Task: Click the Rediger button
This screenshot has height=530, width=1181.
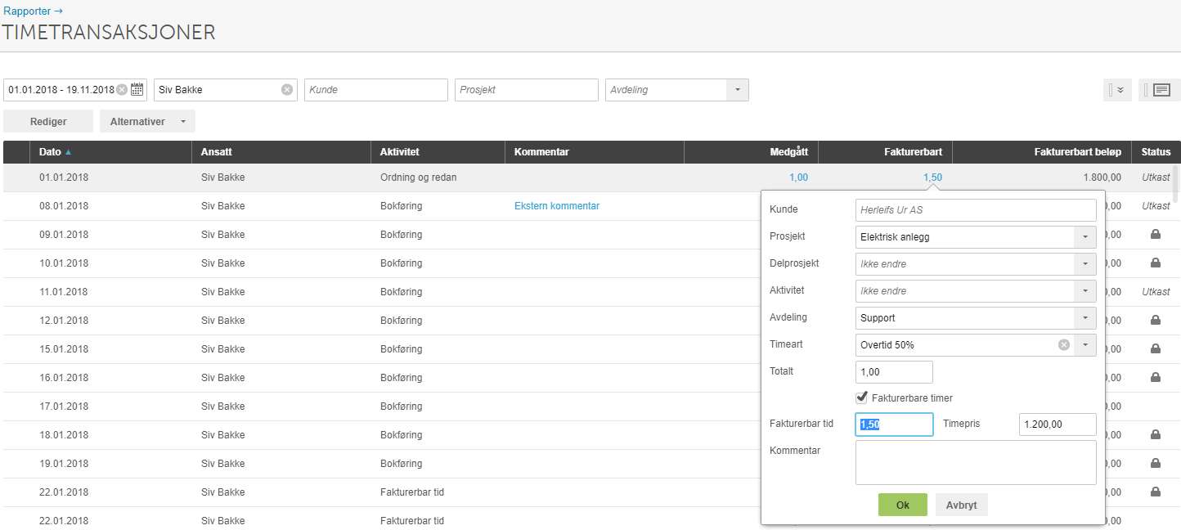Action: click(x=48, y=121)
